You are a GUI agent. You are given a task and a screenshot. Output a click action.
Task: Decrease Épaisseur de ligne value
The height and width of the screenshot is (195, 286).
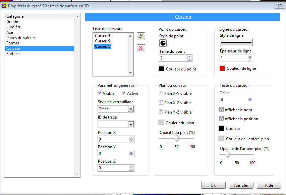coord(250,59)
